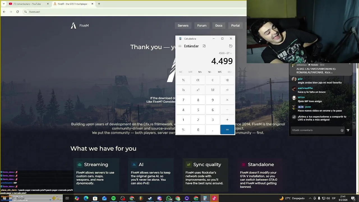Close the pinned sebaxuu message
359x202 pixels.
coord(350,64)
